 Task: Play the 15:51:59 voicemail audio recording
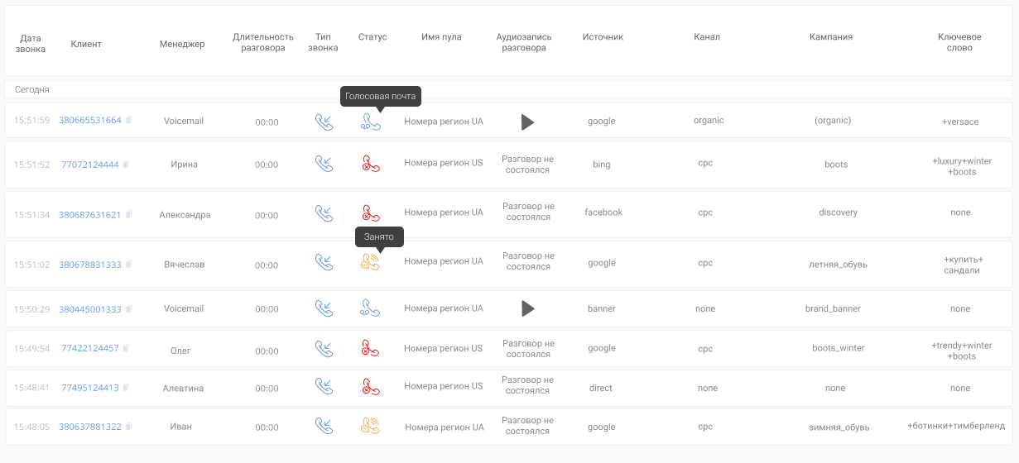[x=527, y=122]
